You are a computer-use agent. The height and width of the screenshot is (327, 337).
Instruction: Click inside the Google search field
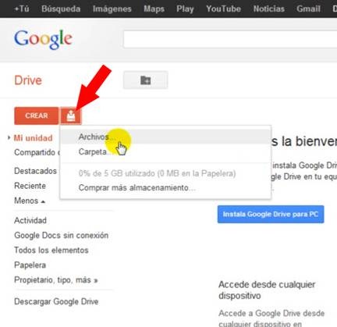tap(230, 39)
